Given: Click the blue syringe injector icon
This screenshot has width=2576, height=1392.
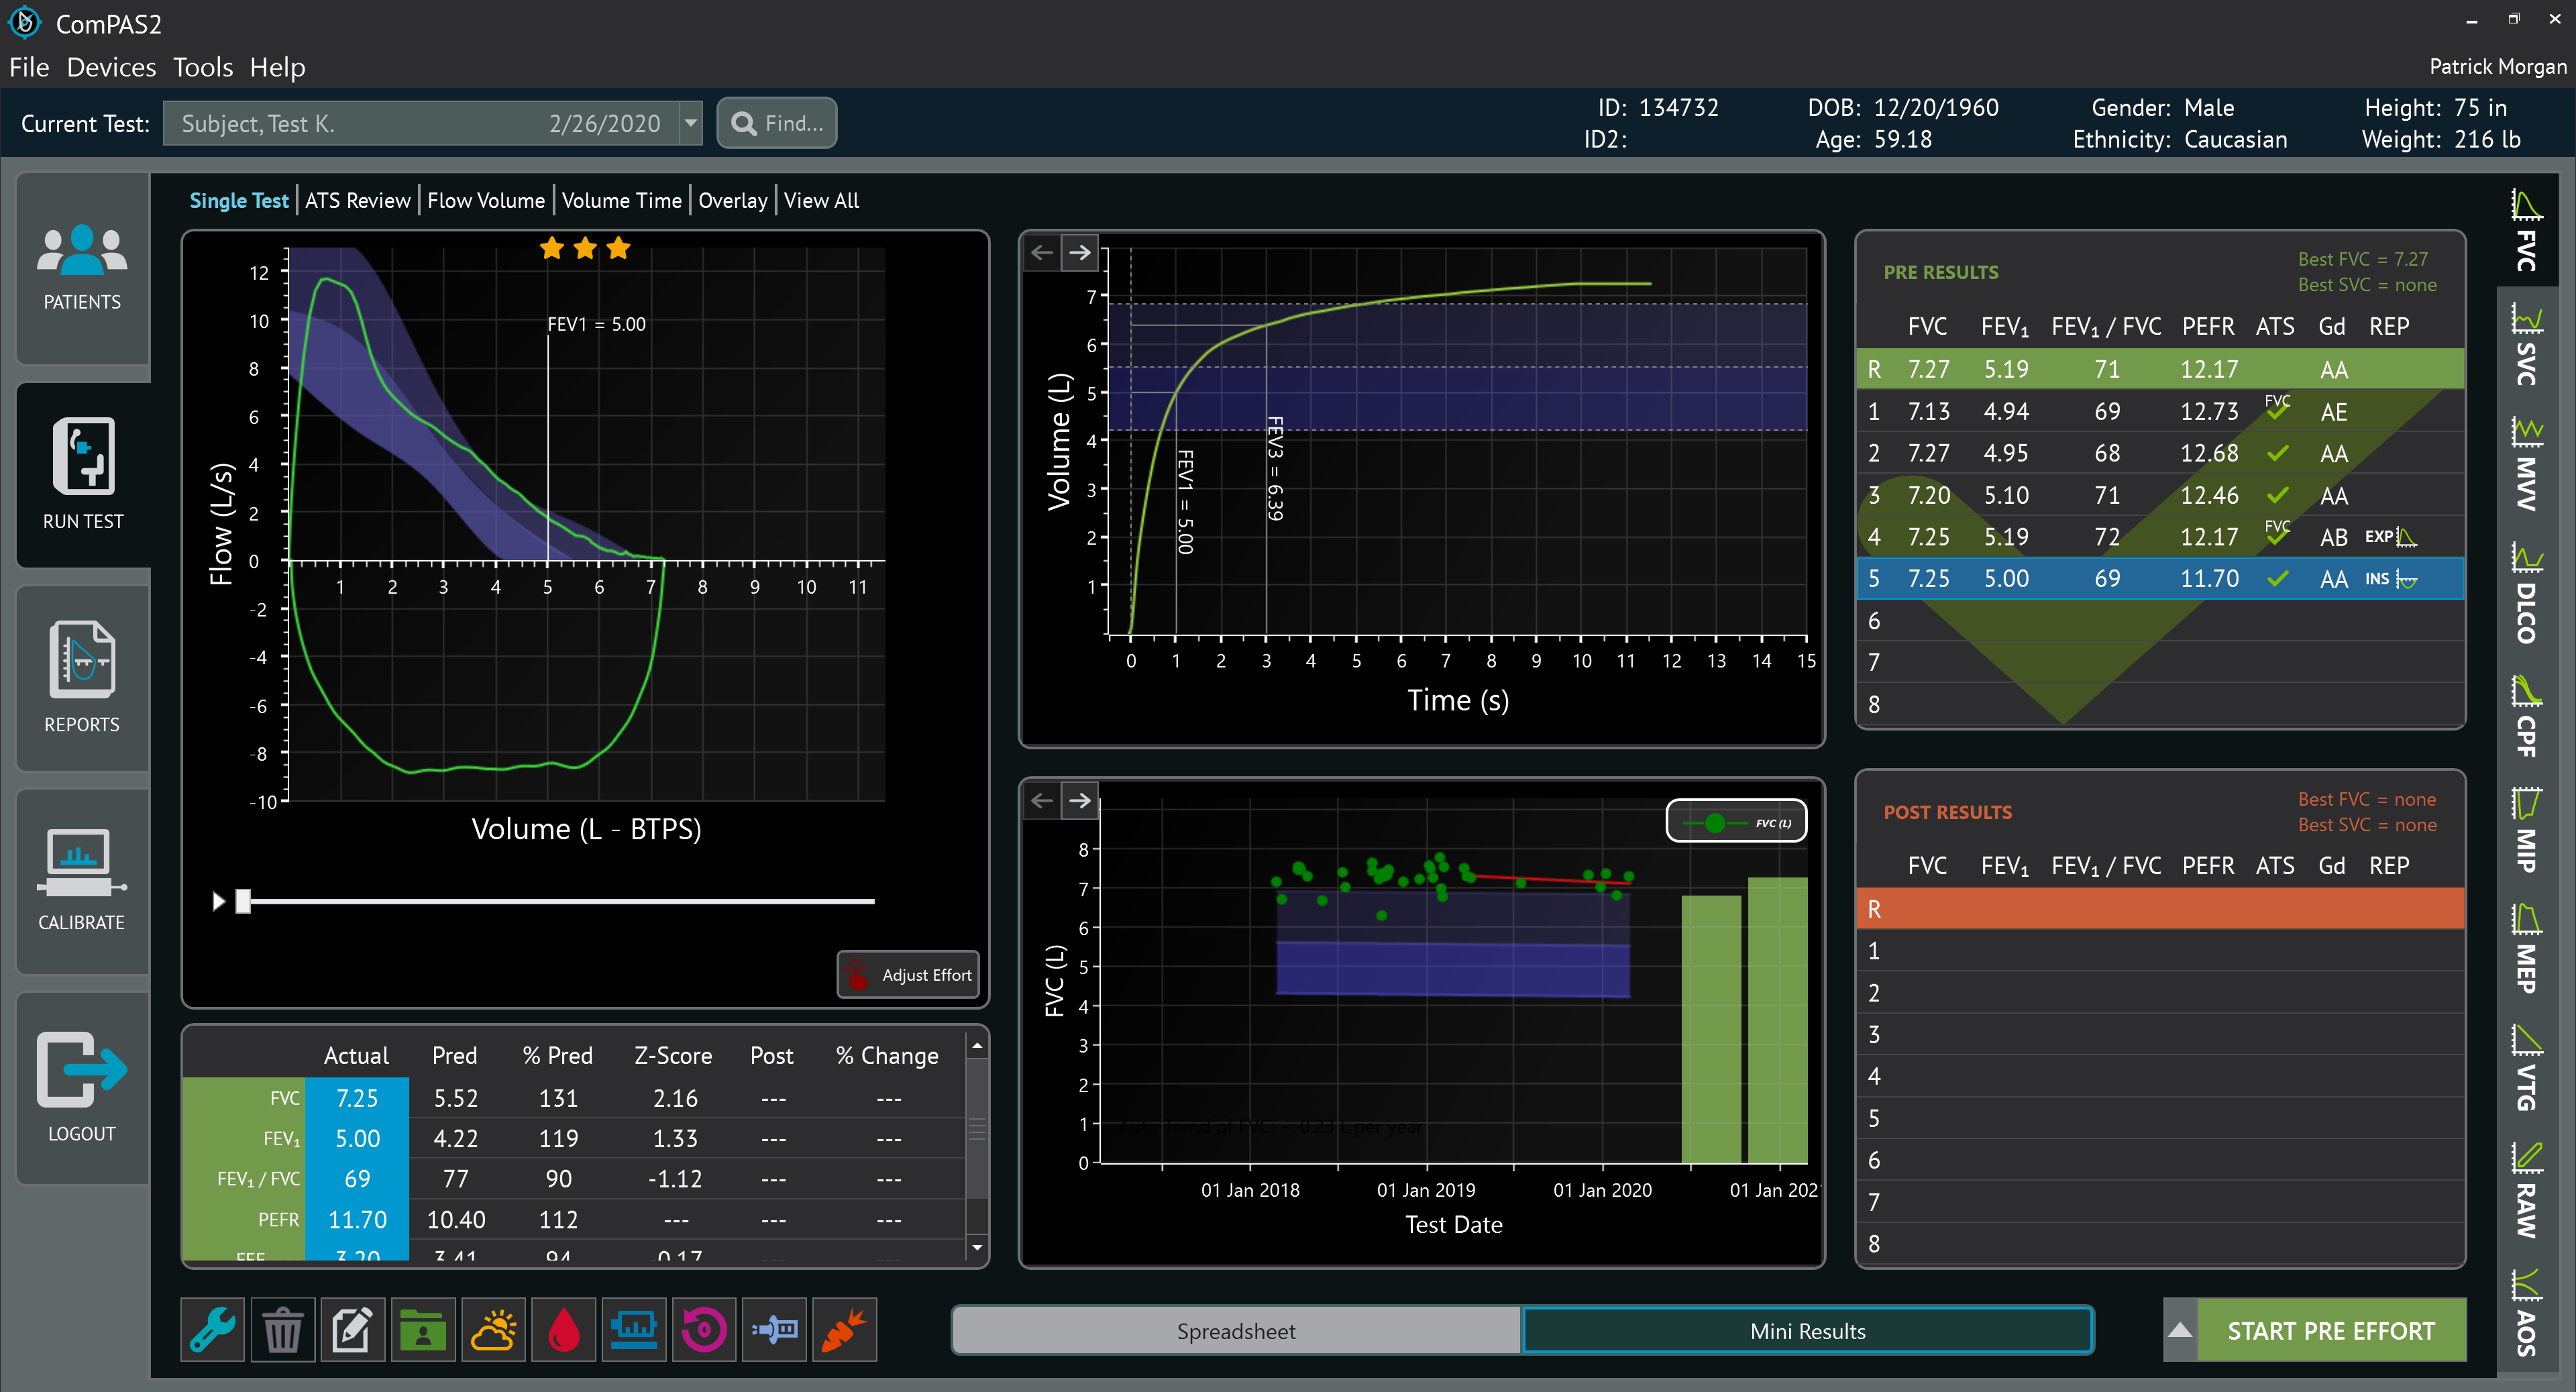Looking at the screenshot, I should click(775, 1329).
